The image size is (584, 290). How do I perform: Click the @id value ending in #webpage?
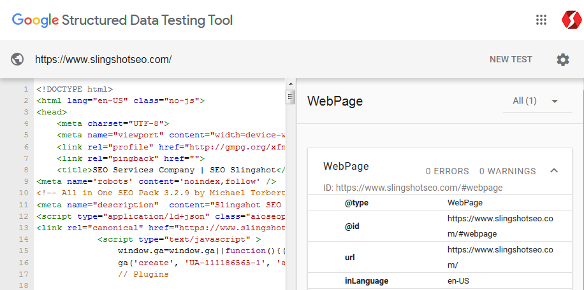coord(500,226)
